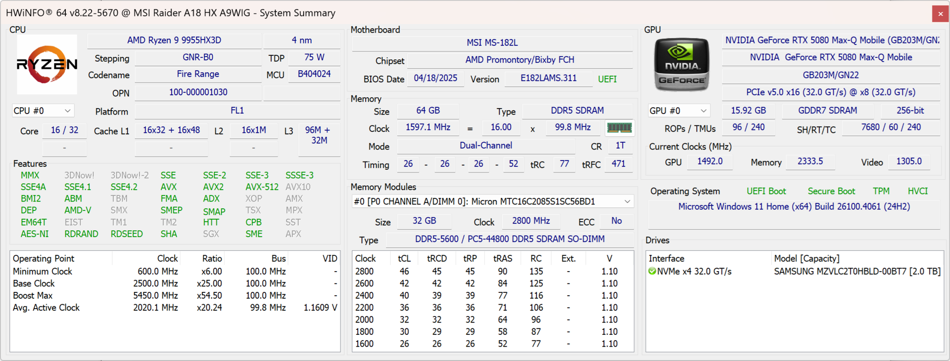Click the green memory module icon
This screenshot has width=950, height=361.
tap(619, 128)
